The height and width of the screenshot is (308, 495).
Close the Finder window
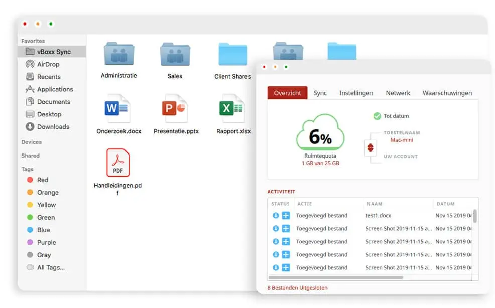tap(25, 24)
